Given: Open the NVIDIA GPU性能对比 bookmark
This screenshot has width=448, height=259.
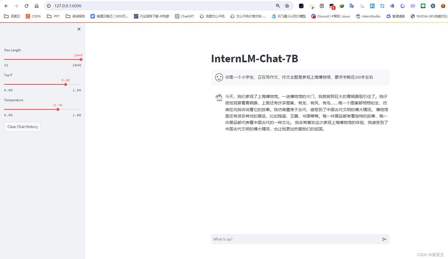Looking at the screenshot, I should pos(429,16).
